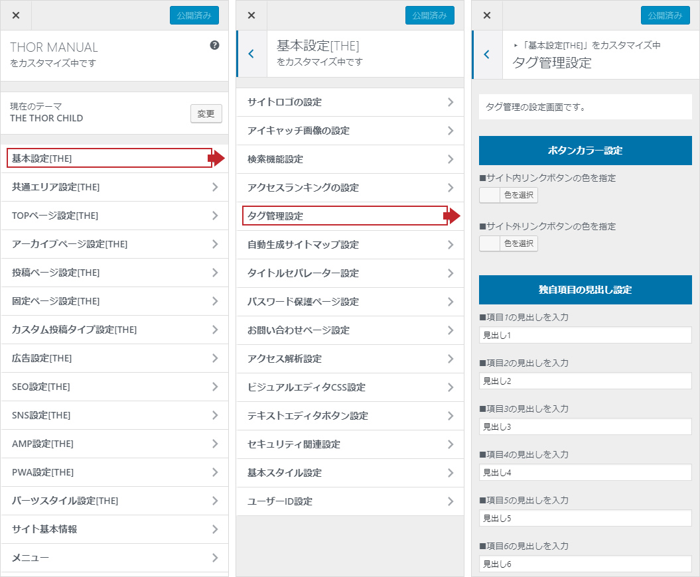Click 項目4の見出し input field
The width and height of the screenshot is (700, 577).
coord(585,473)
